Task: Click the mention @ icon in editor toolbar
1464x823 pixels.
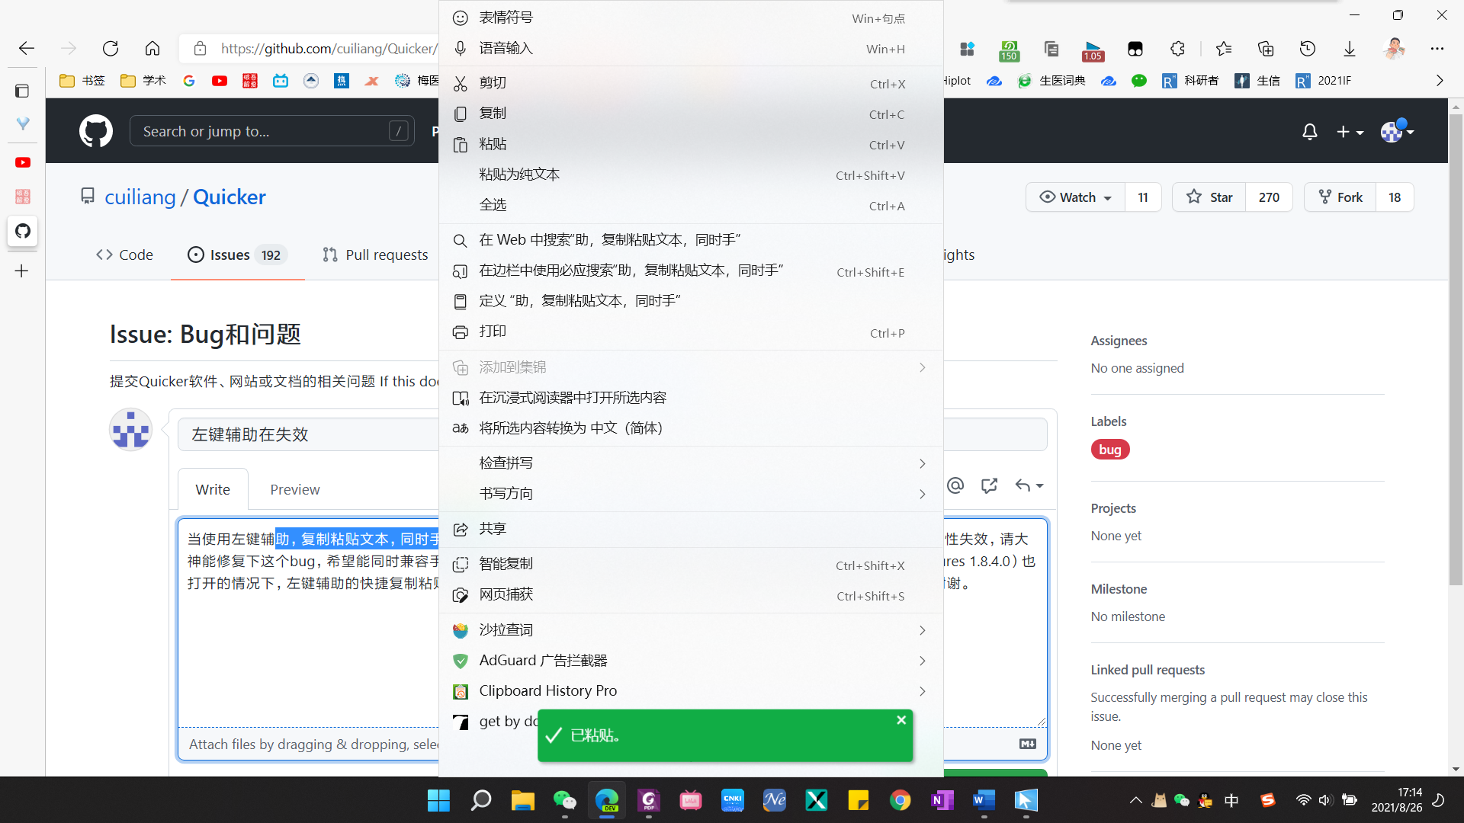Action: click(x=955, y=485)
